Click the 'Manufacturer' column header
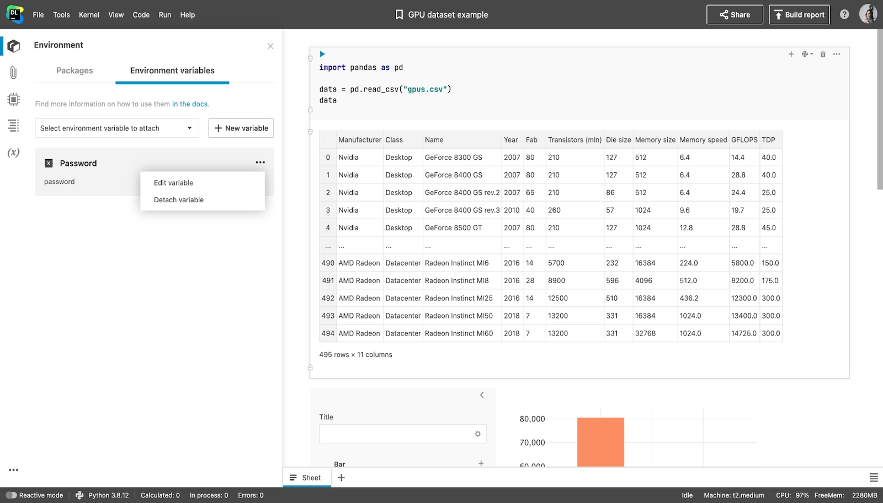883x503 pixels. click(360, 140)
